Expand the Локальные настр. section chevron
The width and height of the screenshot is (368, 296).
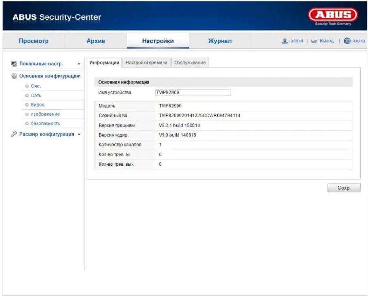pyautogui.click(x=79, y=64)
